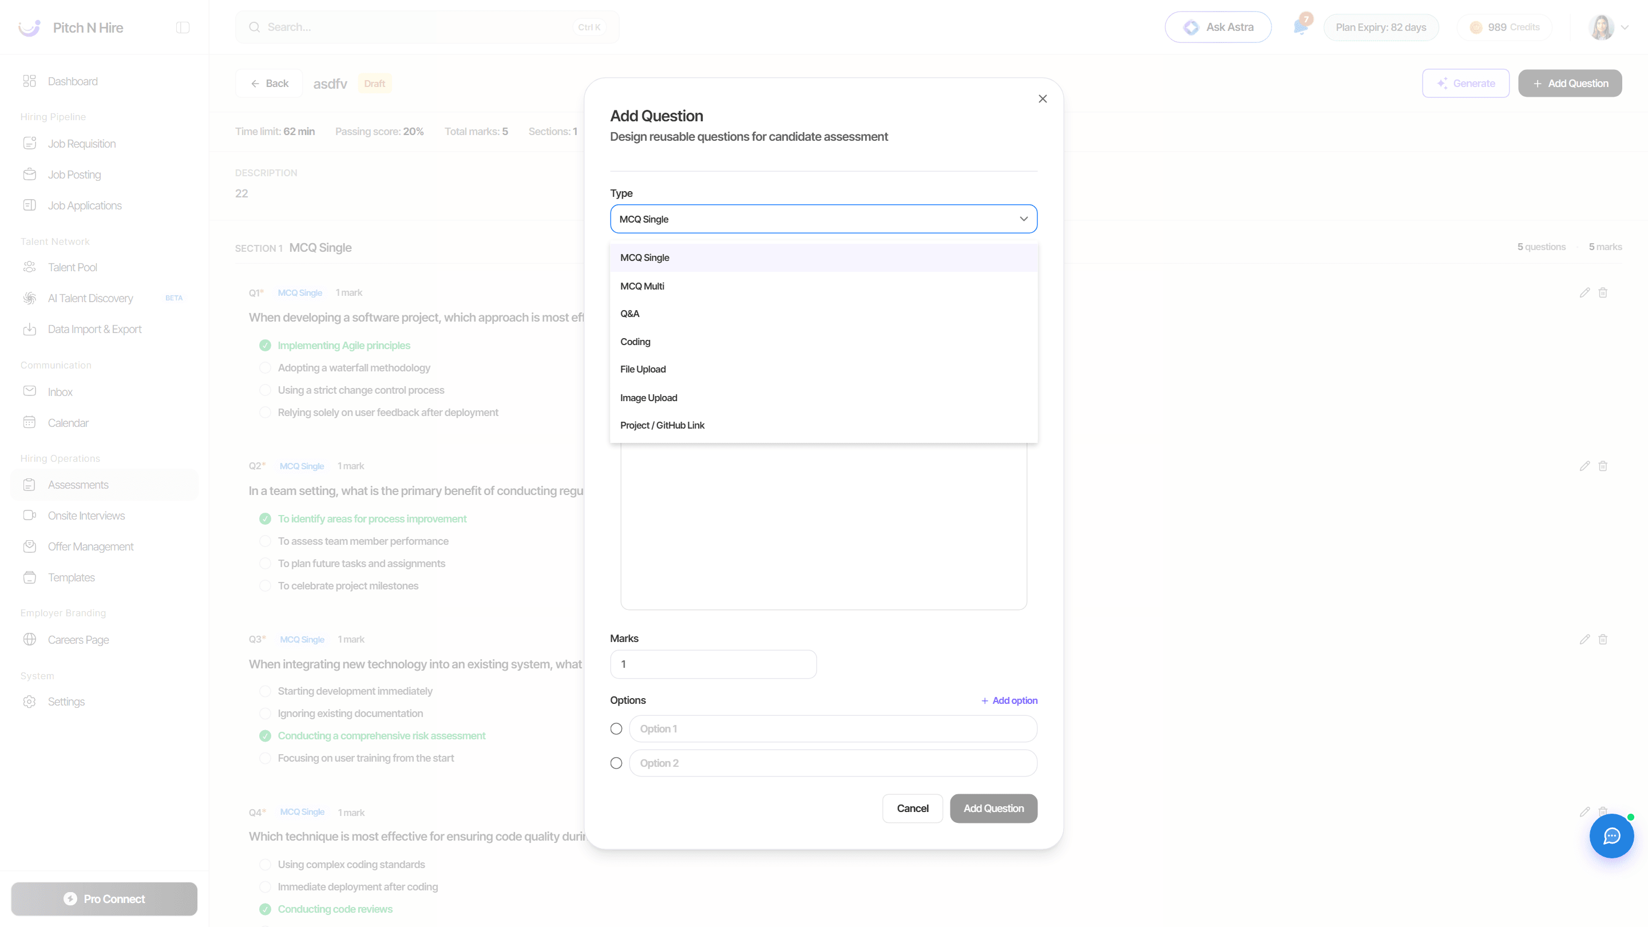Click the Templates icon
This screenshot has height=927, width=1648.
[x=29, y=578]
